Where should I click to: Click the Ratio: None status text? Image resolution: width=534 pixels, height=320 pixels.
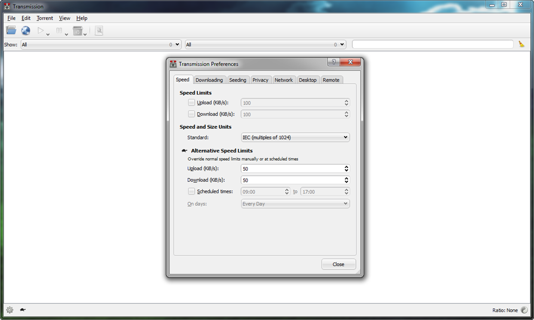505,310
